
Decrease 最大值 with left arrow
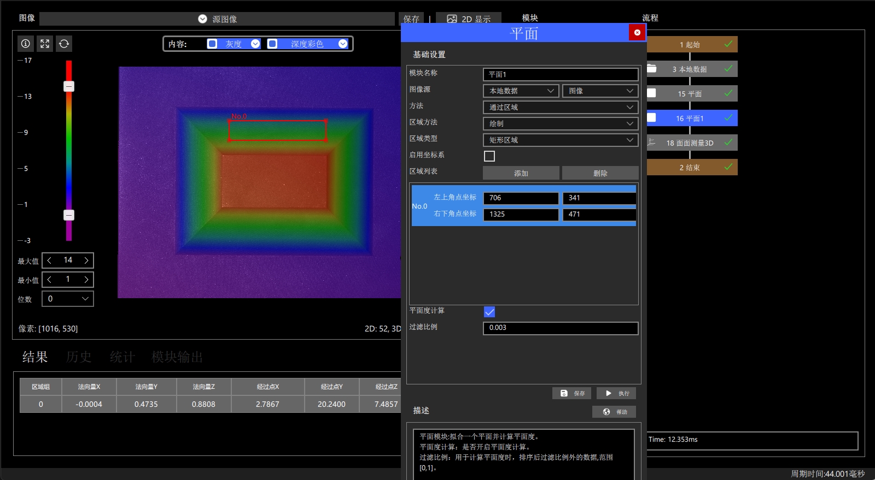[x=49, y=260]
